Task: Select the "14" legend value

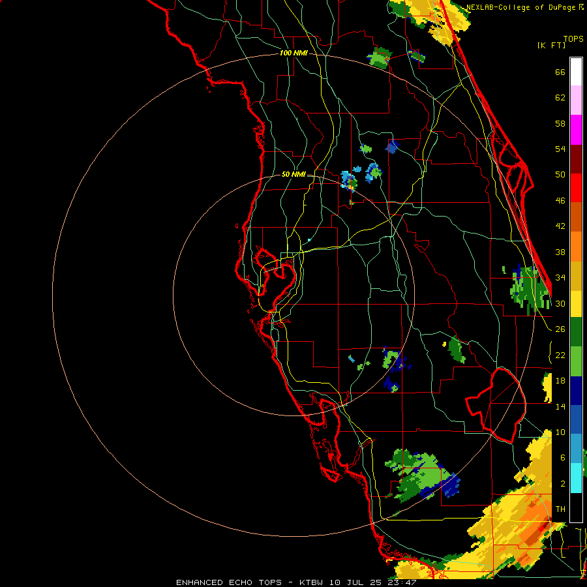Action: [560, 406]
